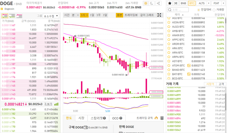This screenshot has height=133, width=227.
Task: Expand the FIAT market dropdown arrow
Action: (223, 3)
